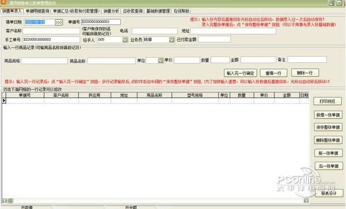Switch to 单据明细查询 tab
Screen dimensions: 346x209
point(37,11)
